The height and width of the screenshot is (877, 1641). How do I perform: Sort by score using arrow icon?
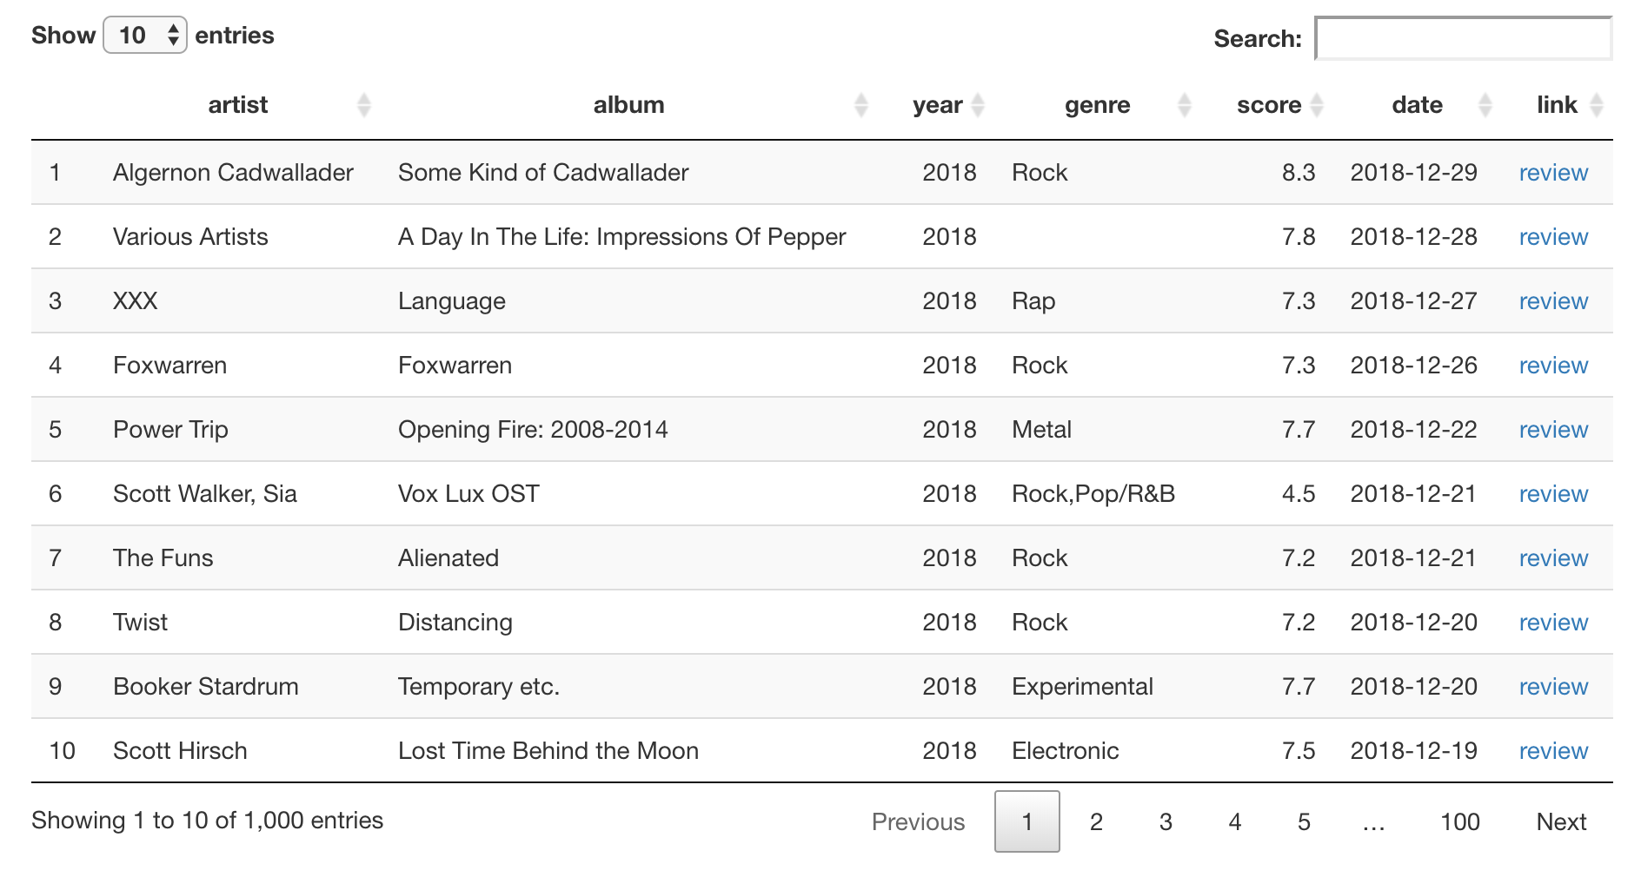[x=1317, y=105]
